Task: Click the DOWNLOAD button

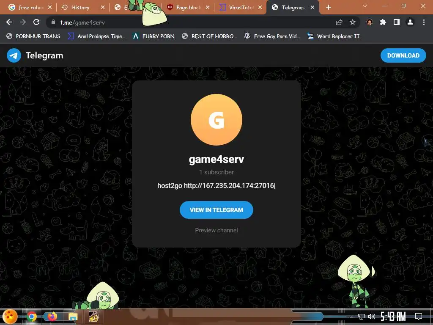Action: [403, 55]
